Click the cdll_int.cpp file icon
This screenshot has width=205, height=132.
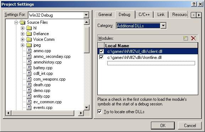[29, 73]
